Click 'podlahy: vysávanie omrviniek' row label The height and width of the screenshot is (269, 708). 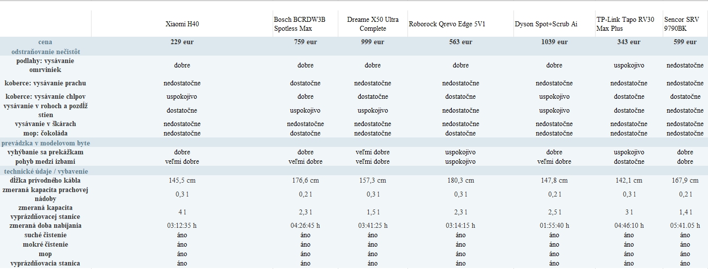(45, 65)
